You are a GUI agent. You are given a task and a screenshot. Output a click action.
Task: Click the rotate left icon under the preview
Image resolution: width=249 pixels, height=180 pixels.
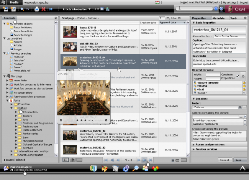61,120
